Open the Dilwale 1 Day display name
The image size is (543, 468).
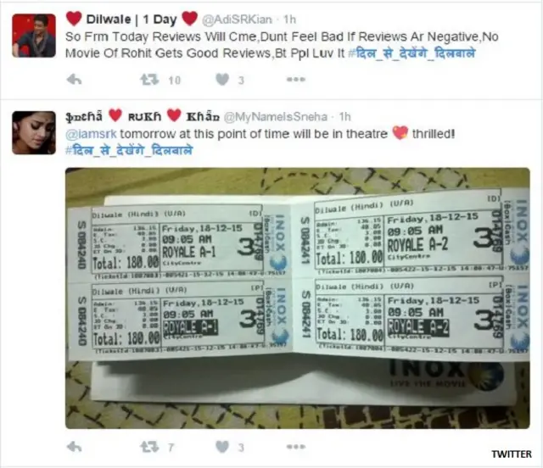[132, 19]
